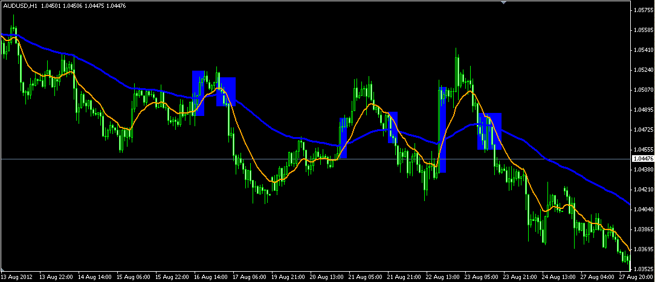655x282 pixels.
Task: Click price axis label 1.05585
Action: click(x=644, y=30)
